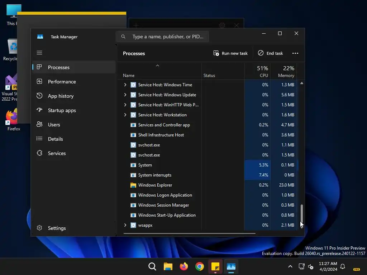This screenshot has height=275, width=367.
Task: Sort processes by Memory column header
Action: coord(284,72)
